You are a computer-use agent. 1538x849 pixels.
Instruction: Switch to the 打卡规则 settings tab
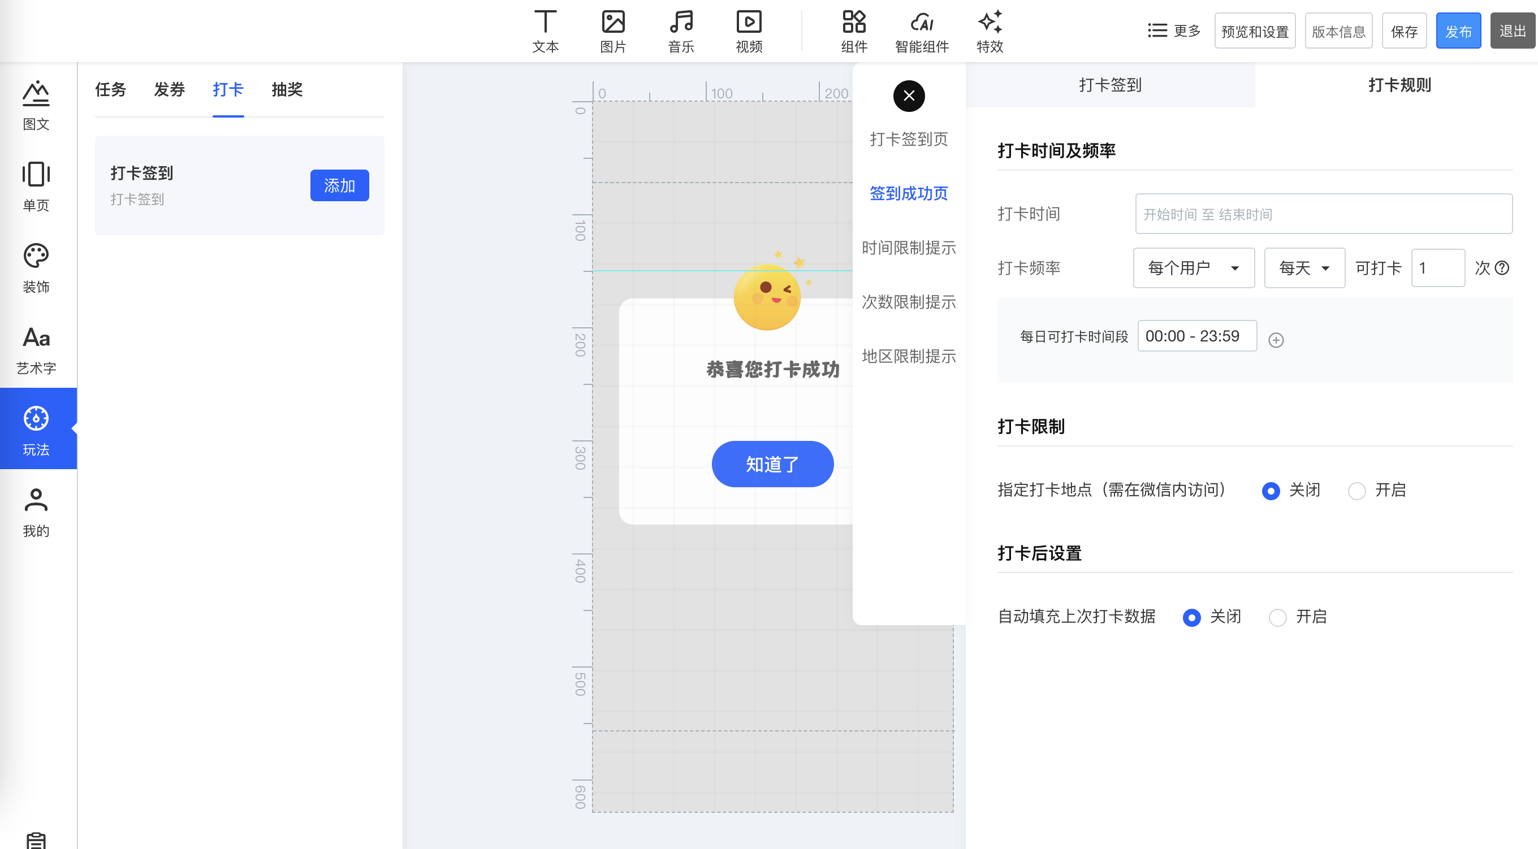(1399, 85)
